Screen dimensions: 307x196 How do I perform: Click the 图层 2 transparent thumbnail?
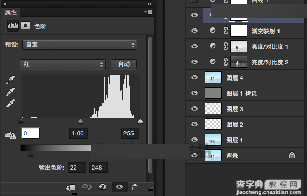tap(213, 124)
